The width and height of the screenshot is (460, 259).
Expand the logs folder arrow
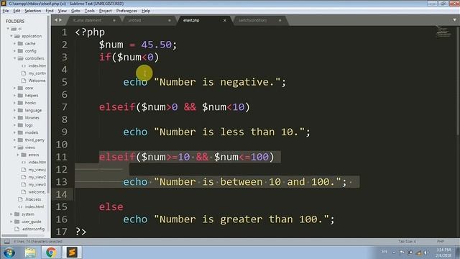tap(14, 125)
